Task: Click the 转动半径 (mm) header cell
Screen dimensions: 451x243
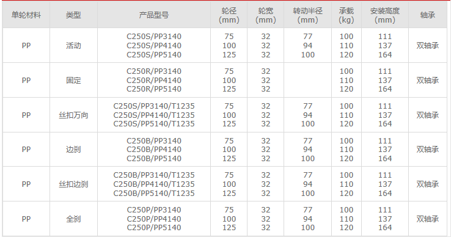Action: (x=308, y=15)
